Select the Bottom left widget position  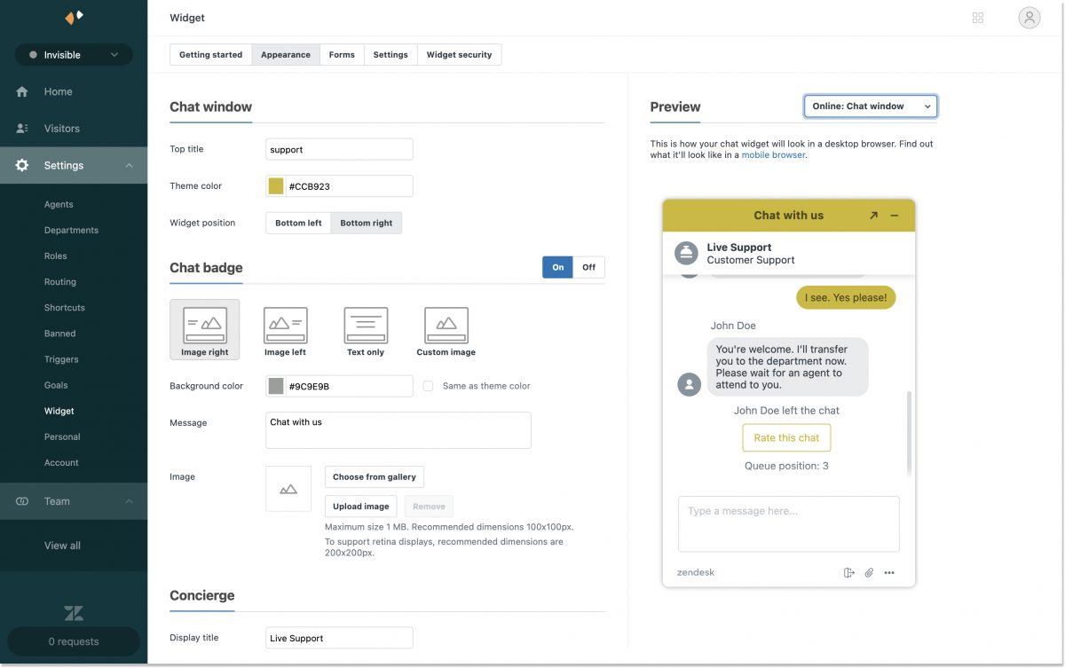point(297,222)
